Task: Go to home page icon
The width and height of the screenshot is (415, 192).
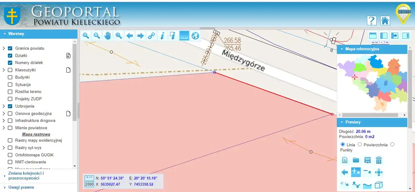Action: 385,20
